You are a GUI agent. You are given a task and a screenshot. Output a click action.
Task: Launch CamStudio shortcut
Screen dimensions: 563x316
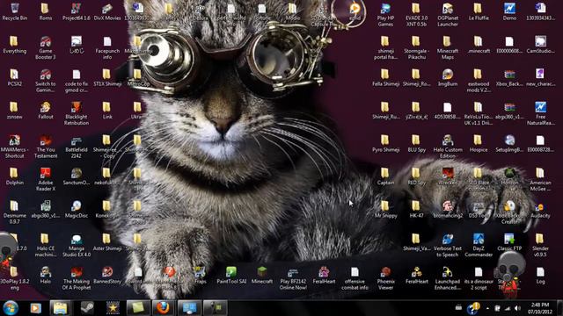pyautogui.click(x=540, y=45)
